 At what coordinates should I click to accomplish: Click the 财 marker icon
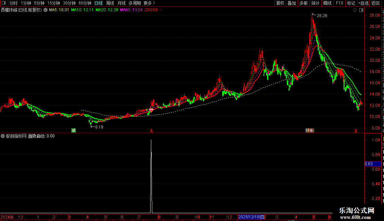(x=307, y=130)
